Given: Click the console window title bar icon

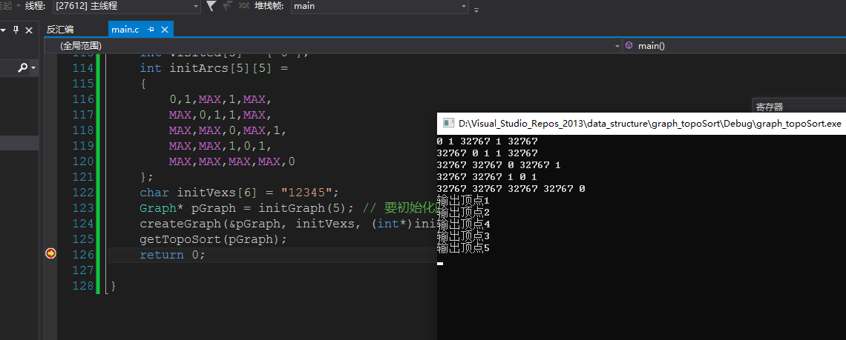Looking at the screenshot, I should [x=448, y=124].
